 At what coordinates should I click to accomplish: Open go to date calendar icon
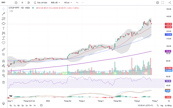pos(41,105)
